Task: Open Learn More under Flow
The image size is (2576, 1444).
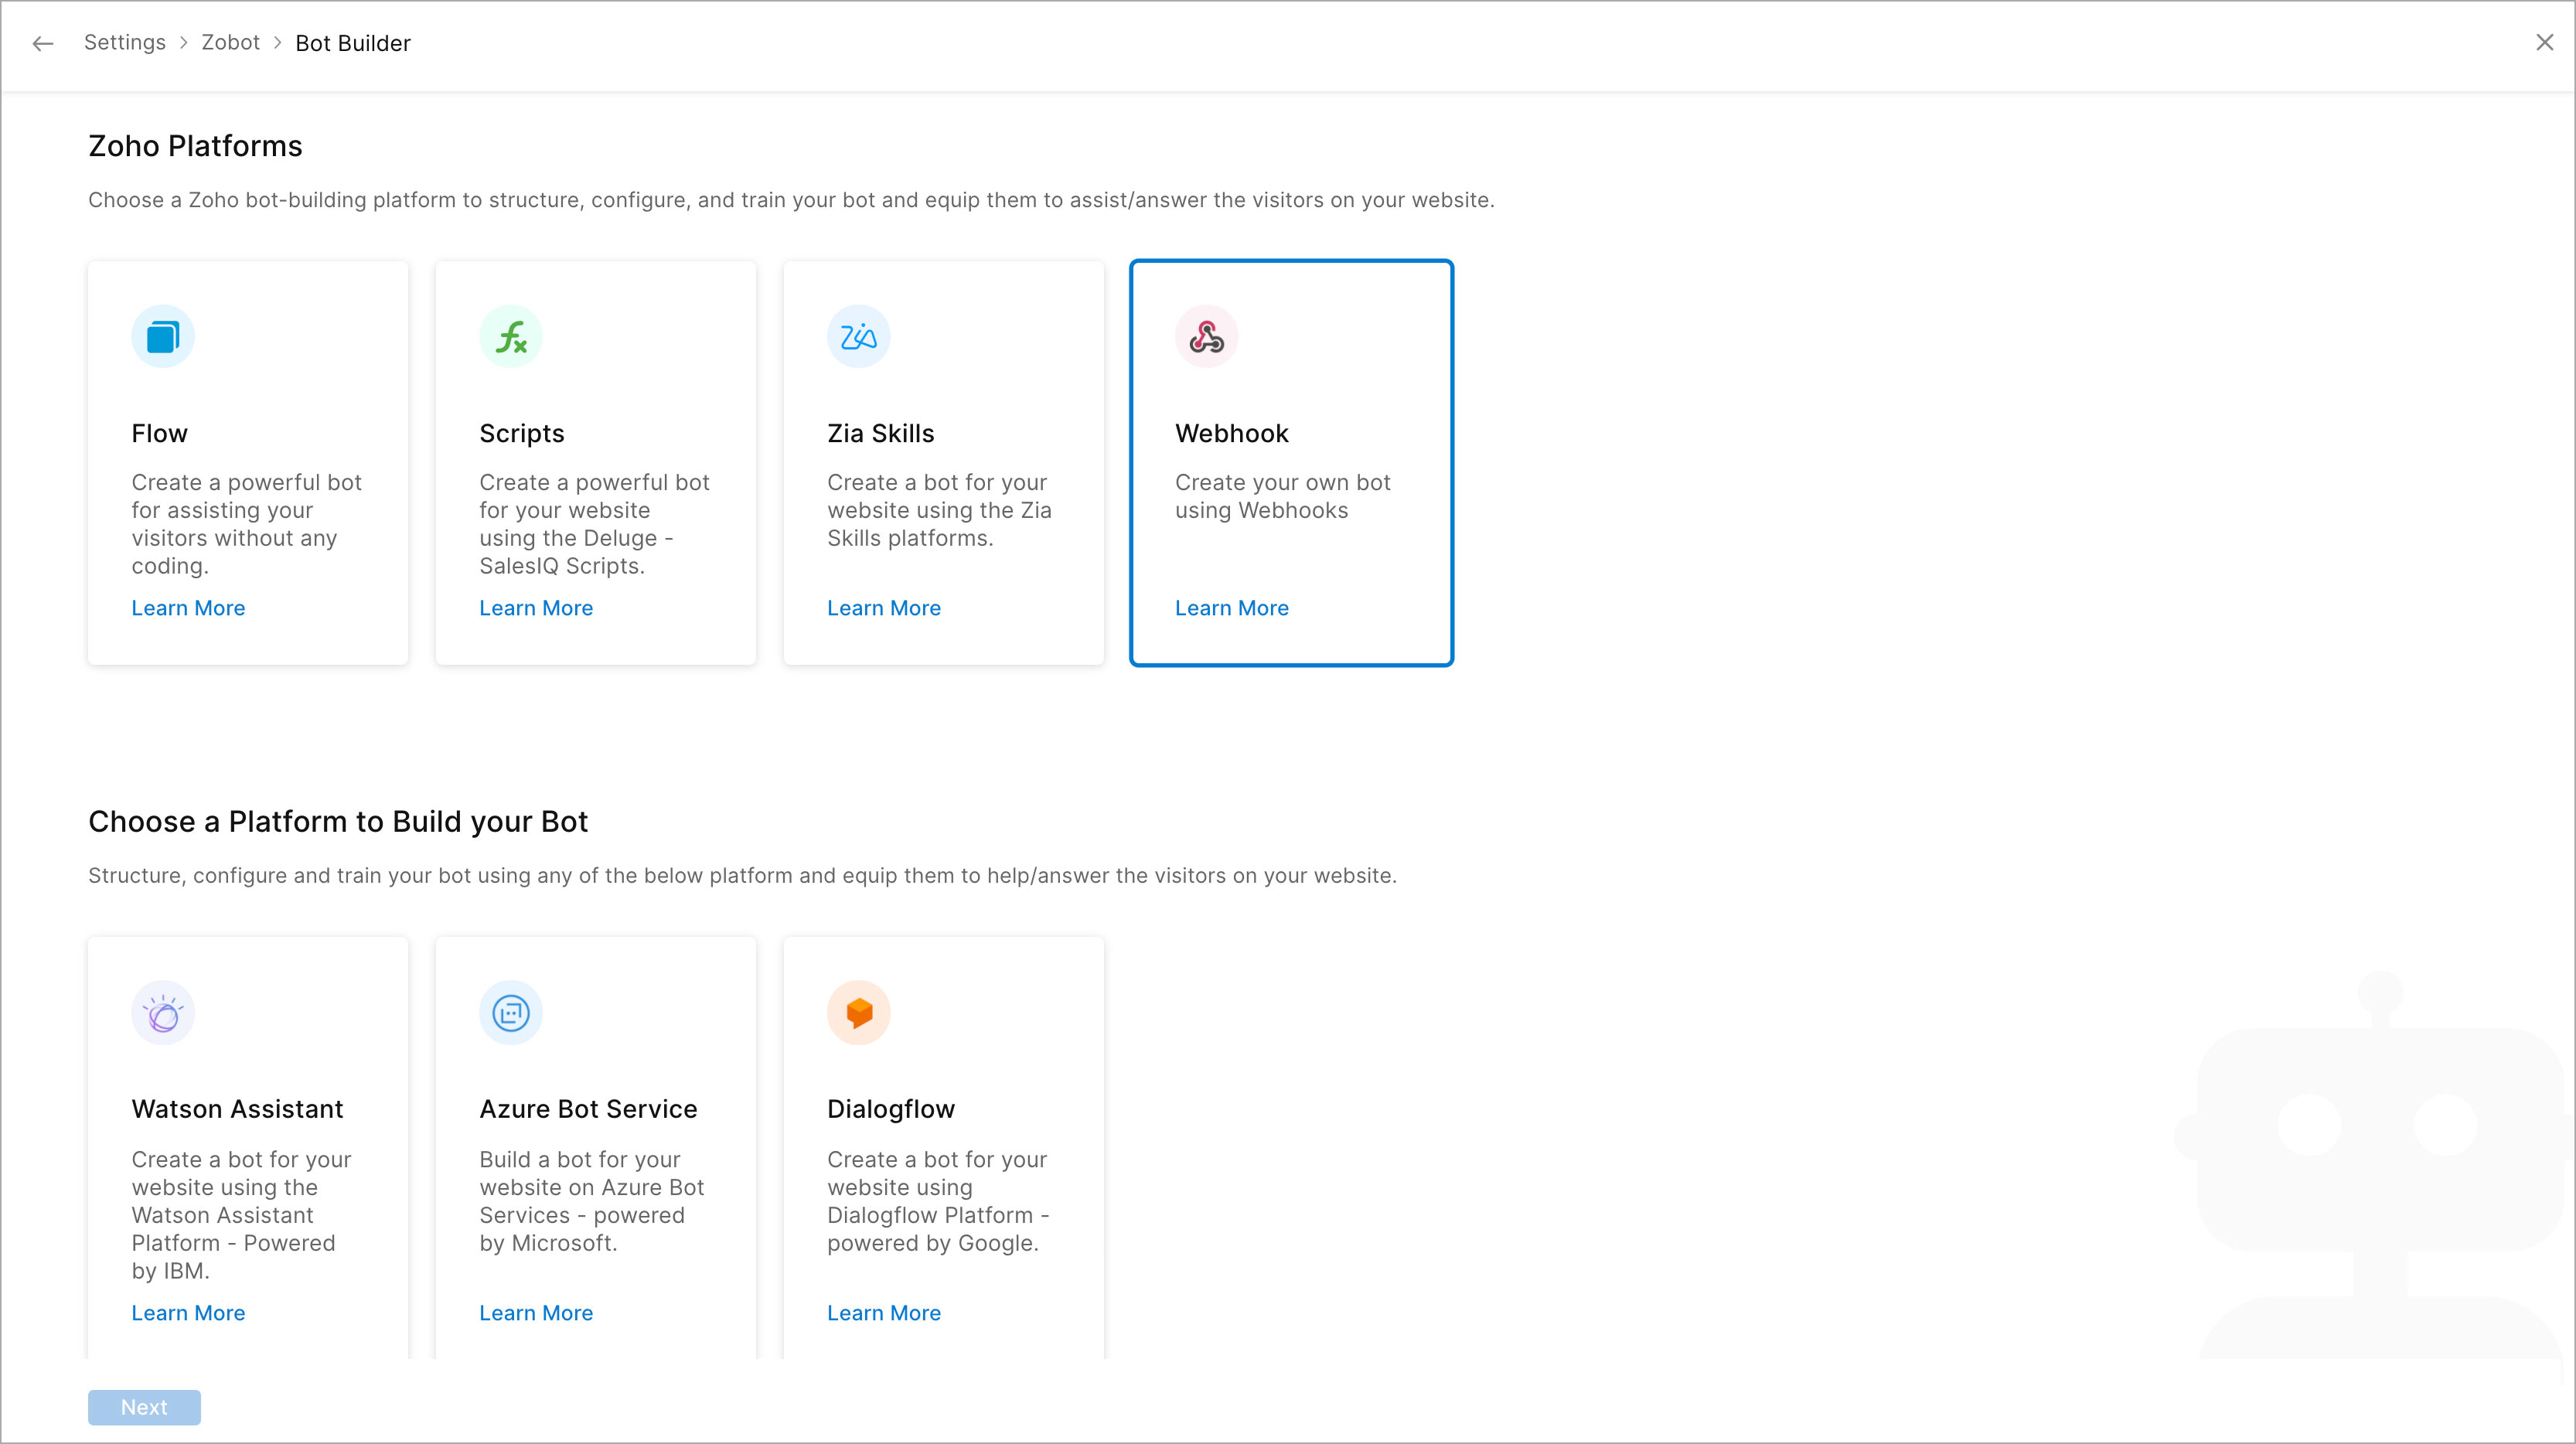Action: pyautogui.click(x=188, y=608)
